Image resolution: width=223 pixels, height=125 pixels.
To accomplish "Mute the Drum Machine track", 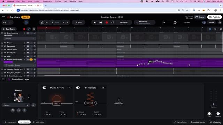I will 28,33.
